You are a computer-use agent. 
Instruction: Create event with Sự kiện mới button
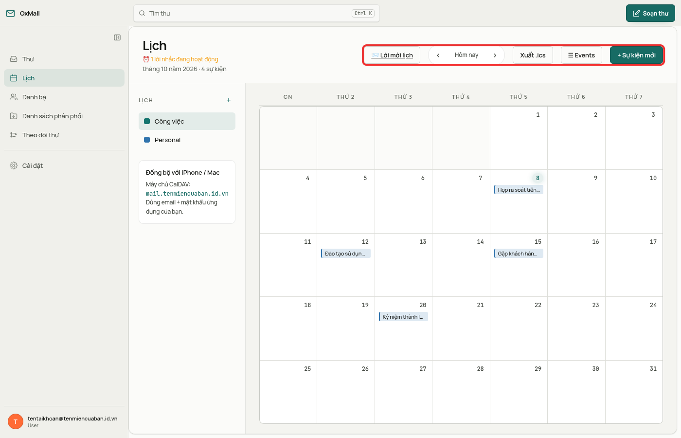pos(636,55)
